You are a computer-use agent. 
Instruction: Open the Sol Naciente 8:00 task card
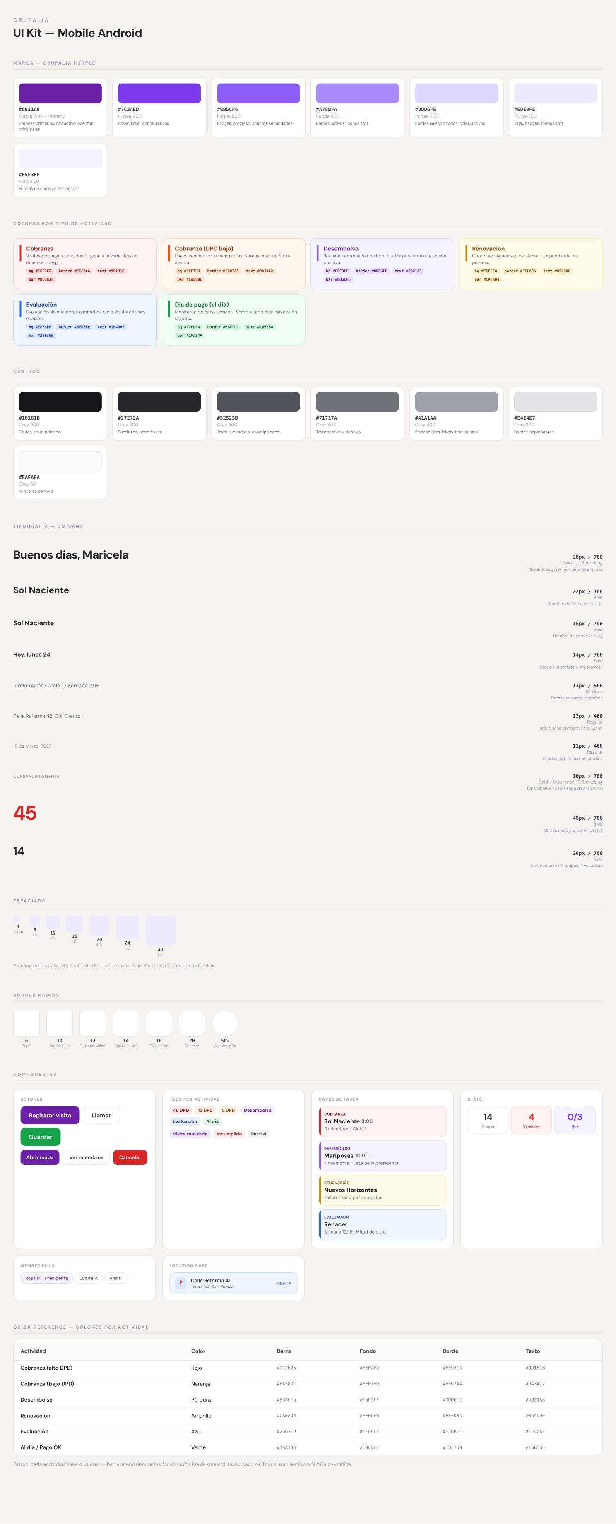[382, 1122]
